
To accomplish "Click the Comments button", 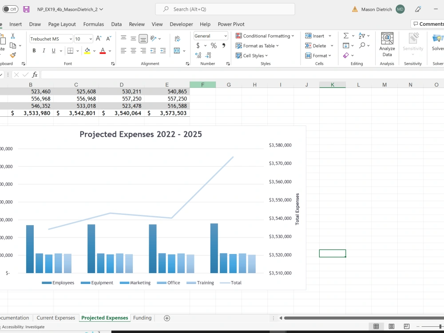I will (428, 24).
